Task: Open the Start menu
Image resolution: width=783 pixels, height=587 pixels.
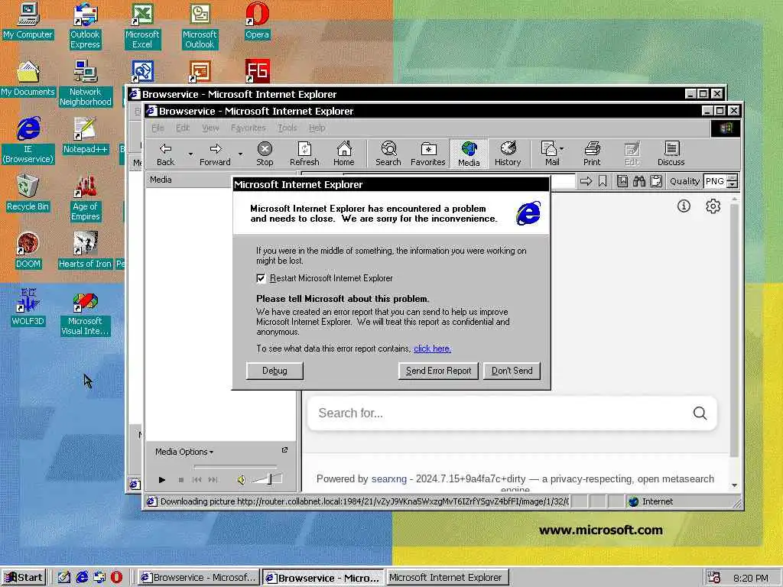Action: 24,578
